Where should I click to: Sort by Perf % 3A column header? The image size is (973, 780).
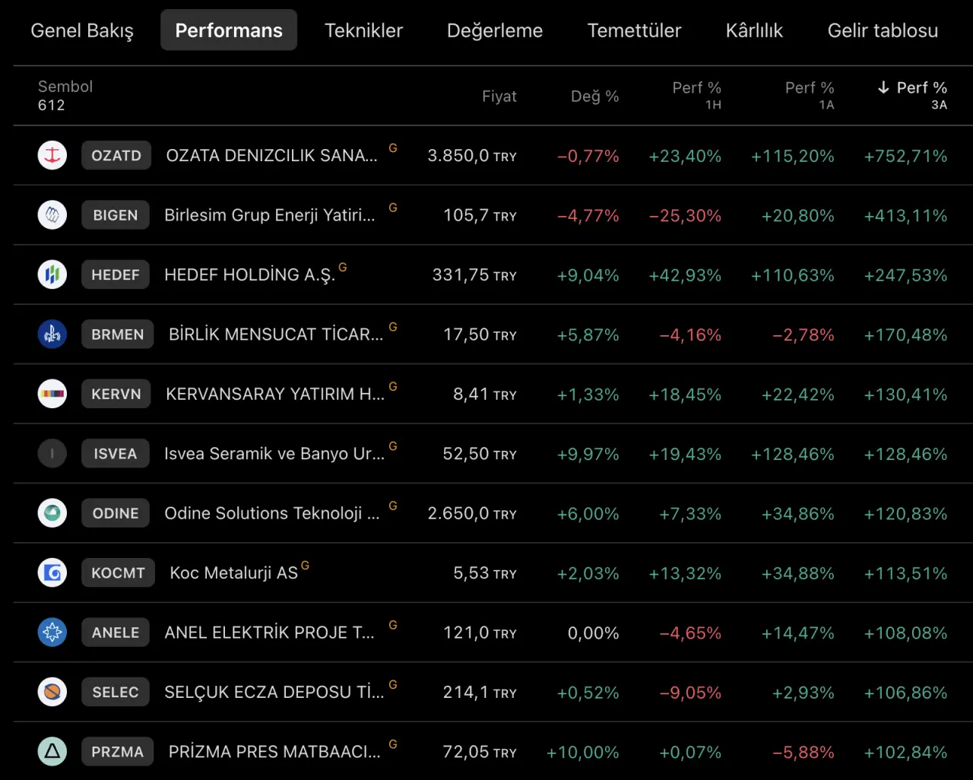tap(912, 95)
